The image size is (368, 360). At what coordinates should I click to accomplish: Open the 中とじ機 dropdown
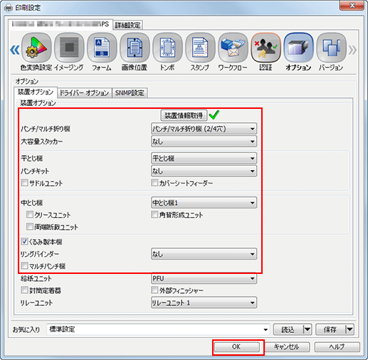(x=204, y=203)
